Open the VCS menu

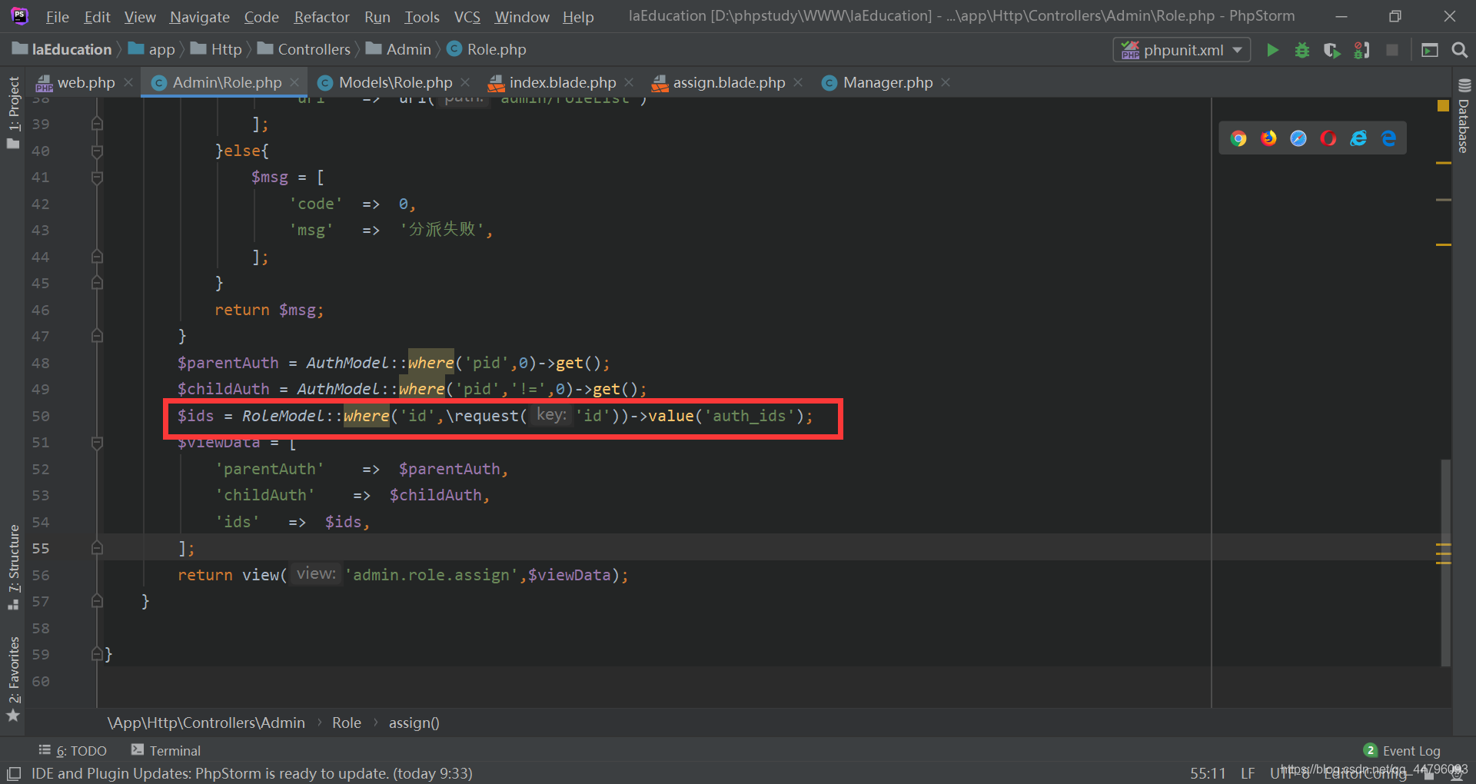(467, 16)
